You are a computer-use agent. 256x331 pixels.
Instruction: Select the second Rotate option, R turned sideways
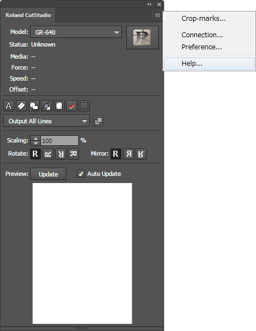48,154
